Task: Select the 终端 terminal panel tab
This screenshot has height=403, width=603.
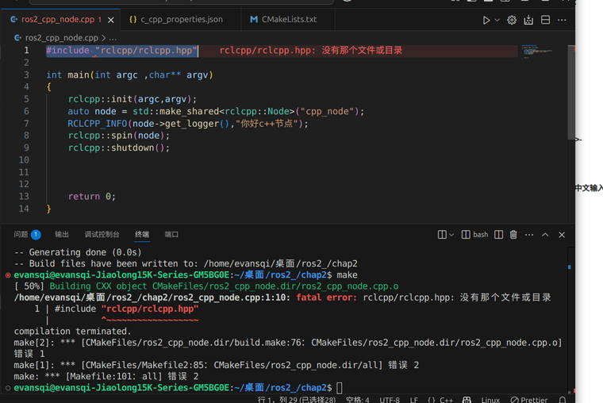Action: (x=142, y=234)
